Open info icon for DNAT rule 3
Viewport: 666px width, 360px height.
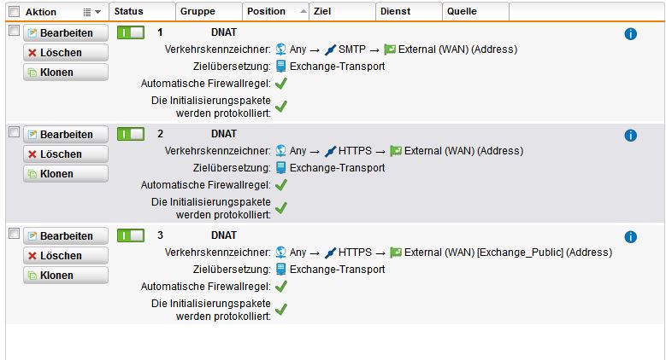coord(630,236)
